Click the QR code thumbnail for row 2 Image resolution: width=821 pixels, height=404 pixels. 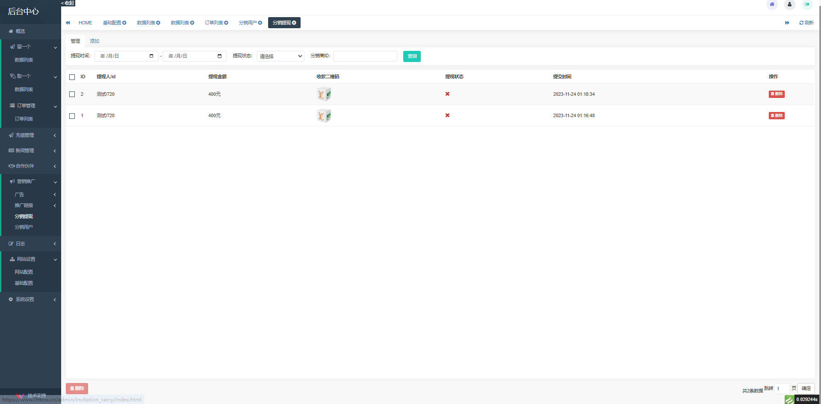[x=324, y=94]
